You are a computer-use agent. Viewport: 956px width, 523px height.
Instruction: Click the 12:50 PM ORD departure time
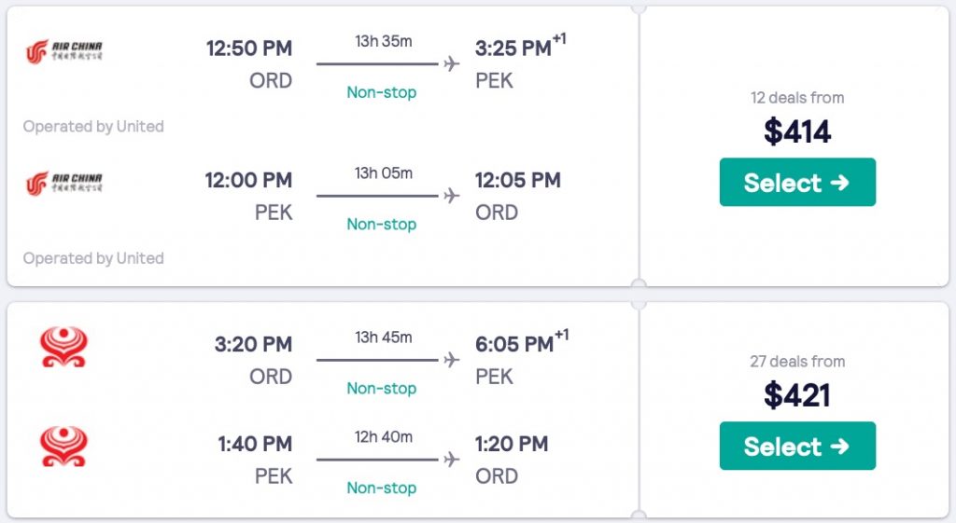[x=249, y=48]
